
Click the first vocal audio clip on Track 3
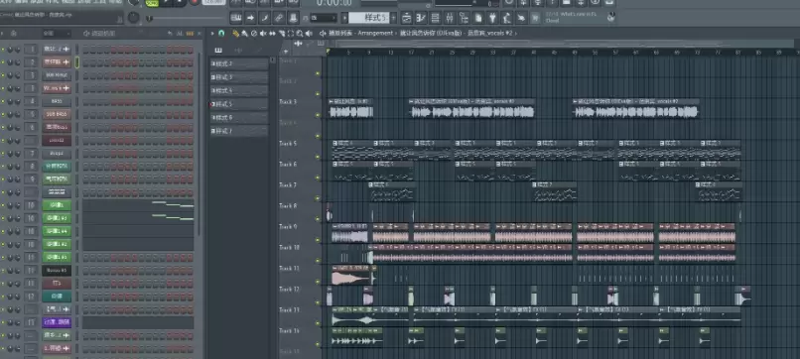(351, 109)
